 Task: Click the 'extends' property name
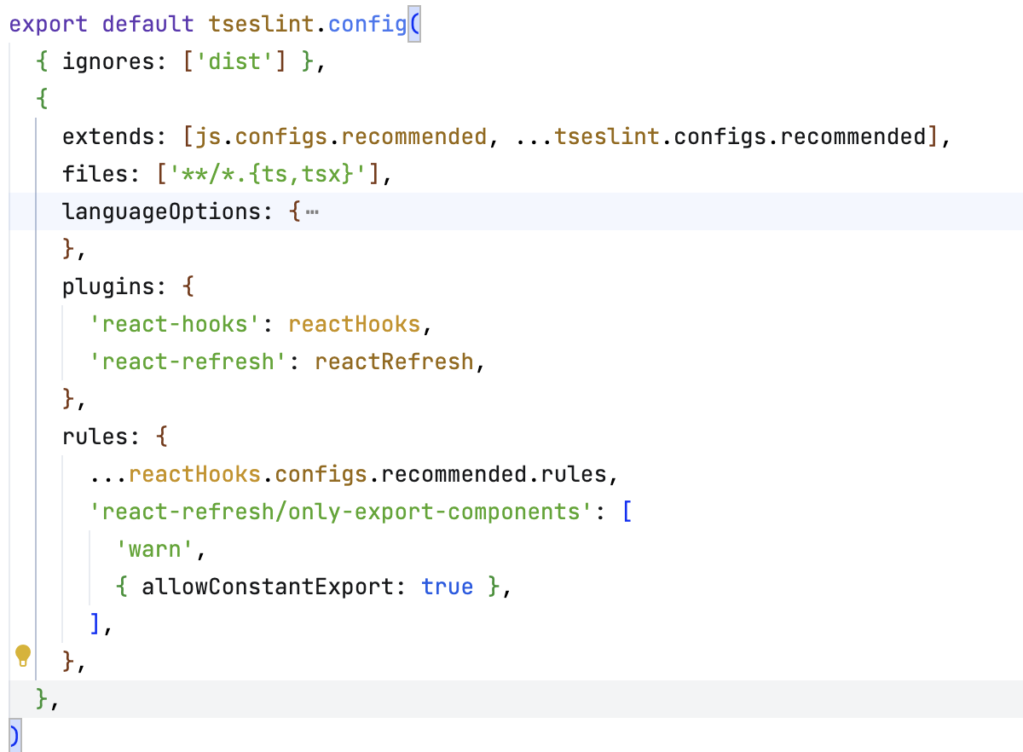pyautogui.click(x=108, y=136)
